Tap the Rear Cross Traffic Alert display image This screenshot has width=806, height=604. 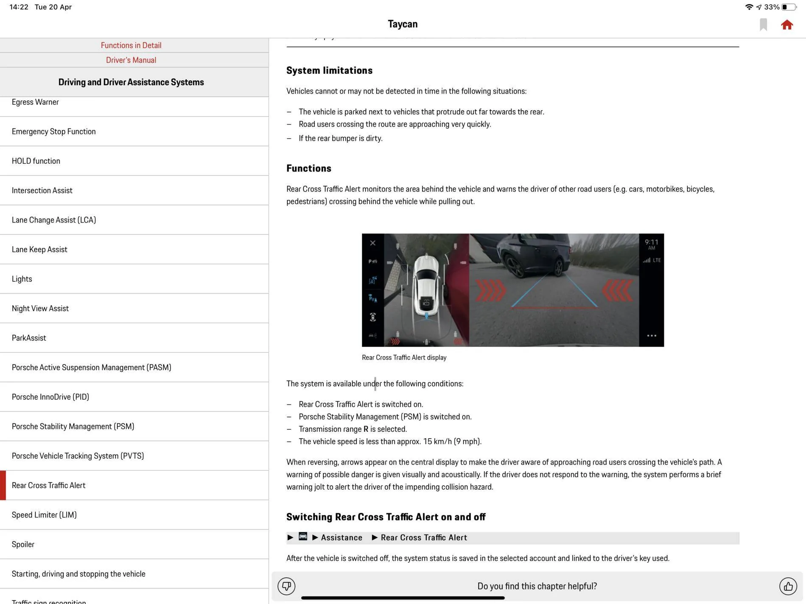point(513,290)
